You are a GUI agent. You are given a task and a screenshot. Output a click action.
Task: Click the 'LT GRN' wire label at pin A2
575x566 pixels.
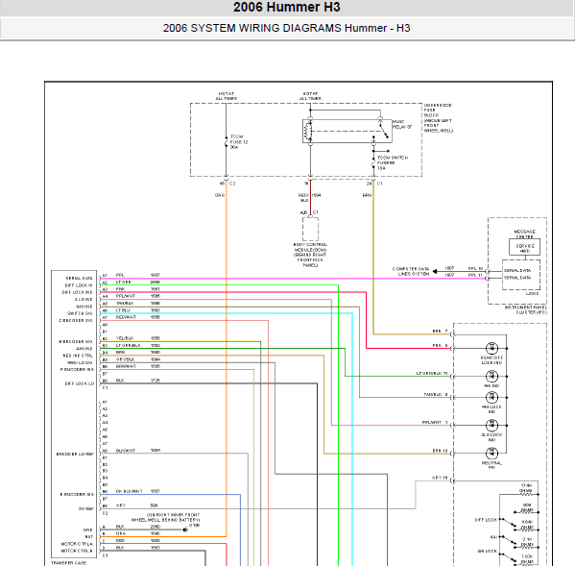[x=123, y=282]
